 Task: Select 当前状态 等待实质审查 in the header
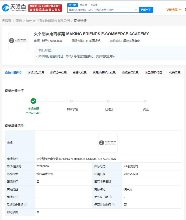[125, 41]
